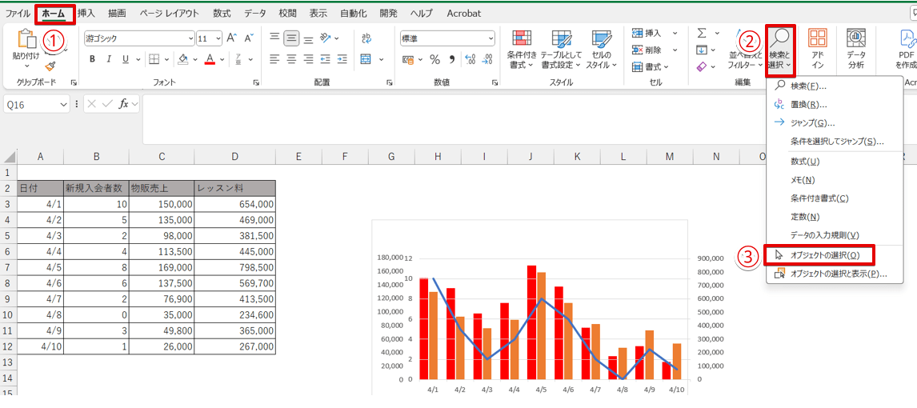Click the percent style icon

coord(434,59)
